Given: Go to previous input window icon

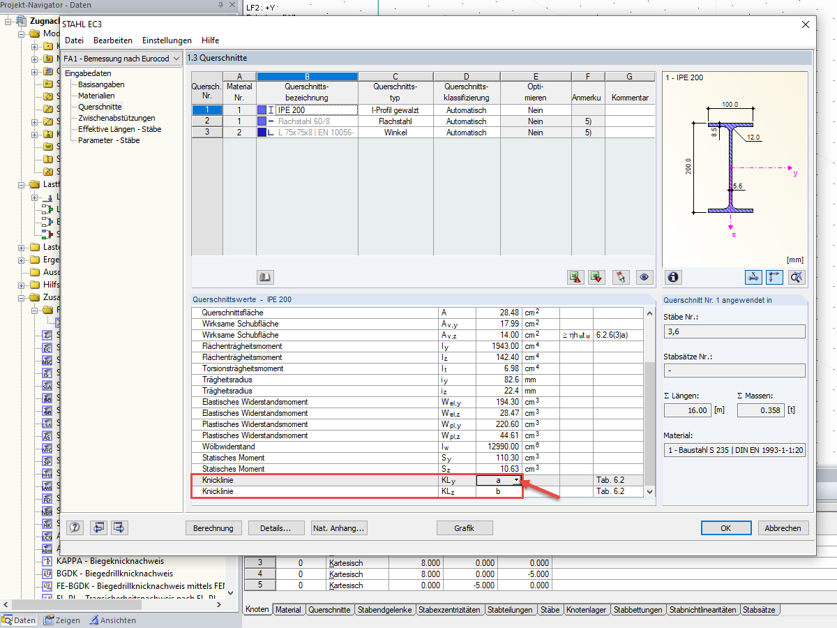Looking at the screenshot, I should point(98,528).
